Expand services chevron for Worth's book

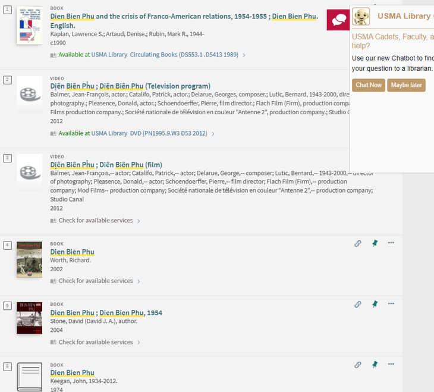(x=139, y=281)
